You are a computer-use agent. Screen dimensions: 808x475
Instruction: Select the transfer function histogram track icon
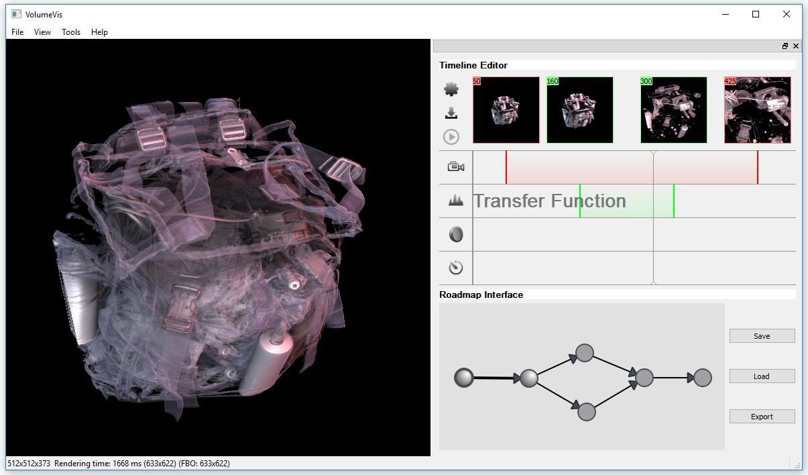456,200
